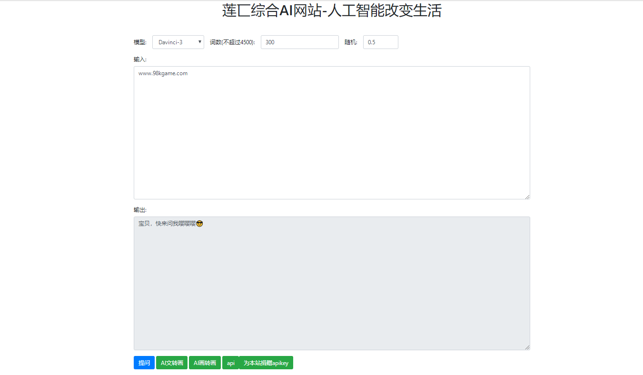Click the resize grip of the output textarea
643x375 pixels.
coord(527,346)
